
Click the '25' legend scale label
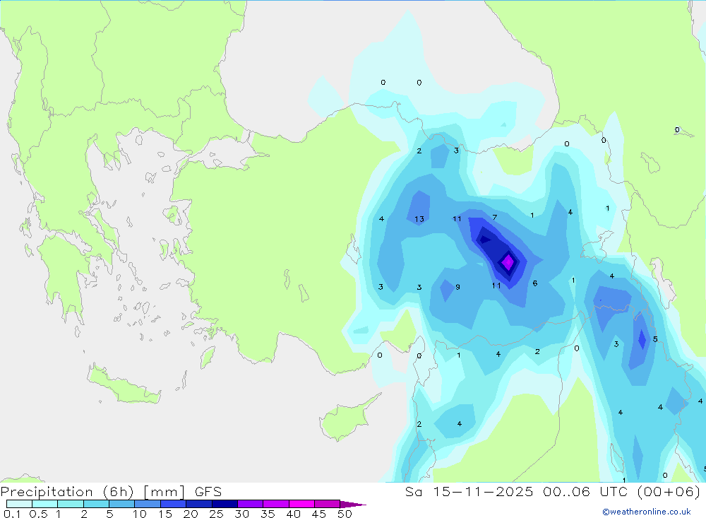tap(217, 514)
